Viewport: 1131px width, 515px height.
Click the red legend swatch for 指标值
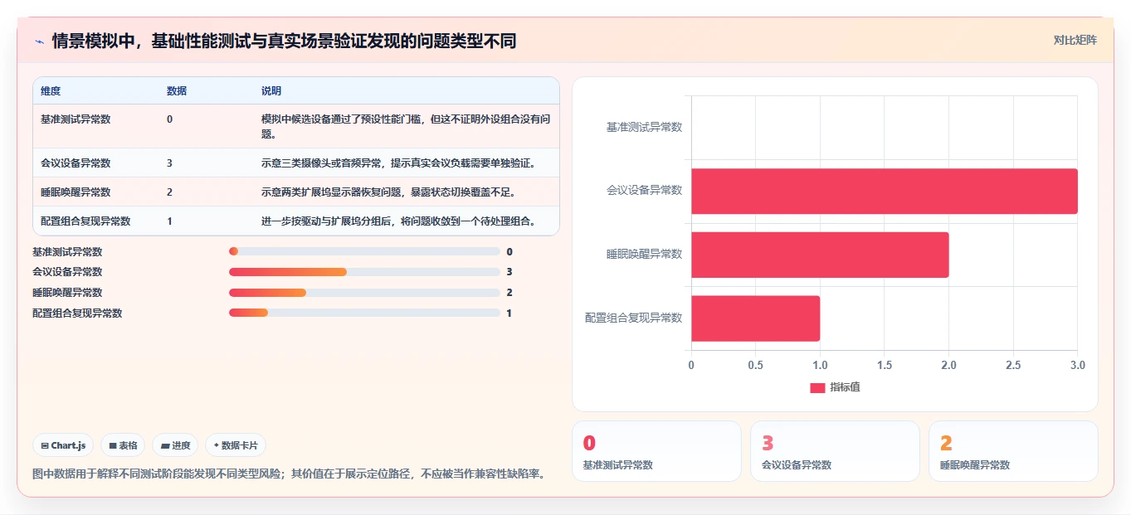tap(818, 387)
